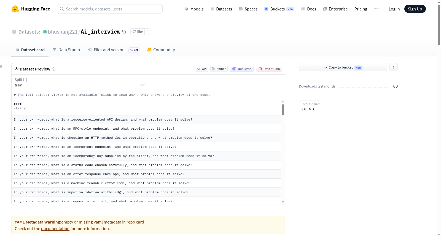441x237 pixels.
Task: Select the row about choosing an HTTP method
Action: click(146, 138)
